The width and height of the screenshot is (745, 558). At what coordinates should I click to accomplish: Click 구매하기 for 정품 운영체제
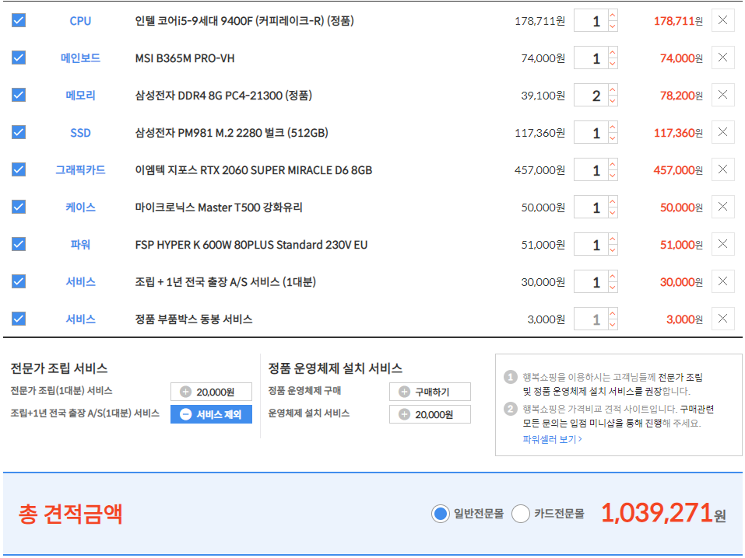(430, 392)
